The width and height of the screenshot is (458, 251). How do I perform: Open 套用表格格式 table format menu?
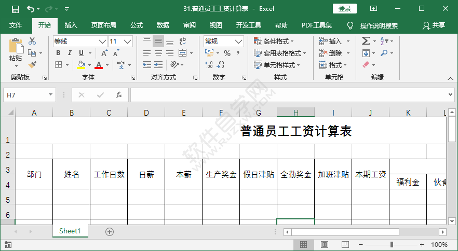(280, 53)
